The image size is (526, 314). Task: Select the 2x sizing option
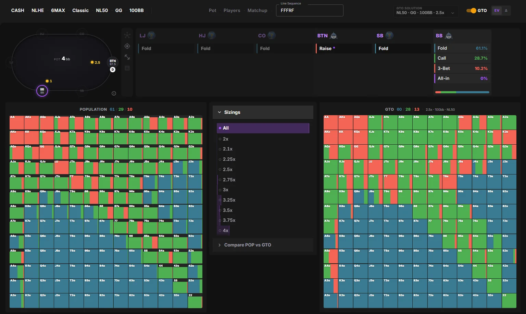pos(263,139)
